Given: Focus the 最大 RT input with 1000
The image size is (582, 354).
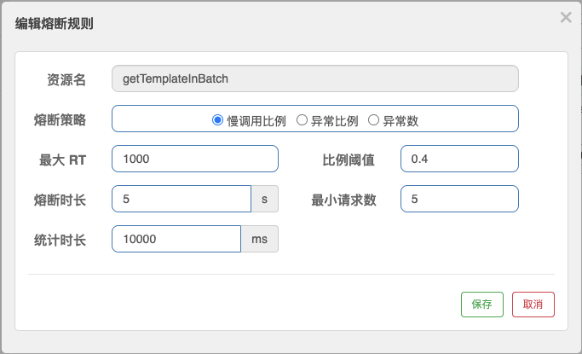Looking at the screenshot, I should 195,159.
